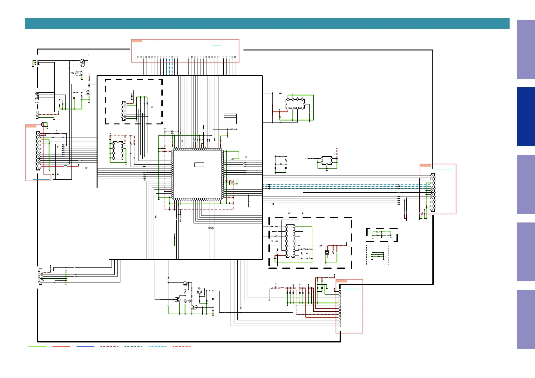
Task: Open the topmost purple side tab
Action: point(526,50)
